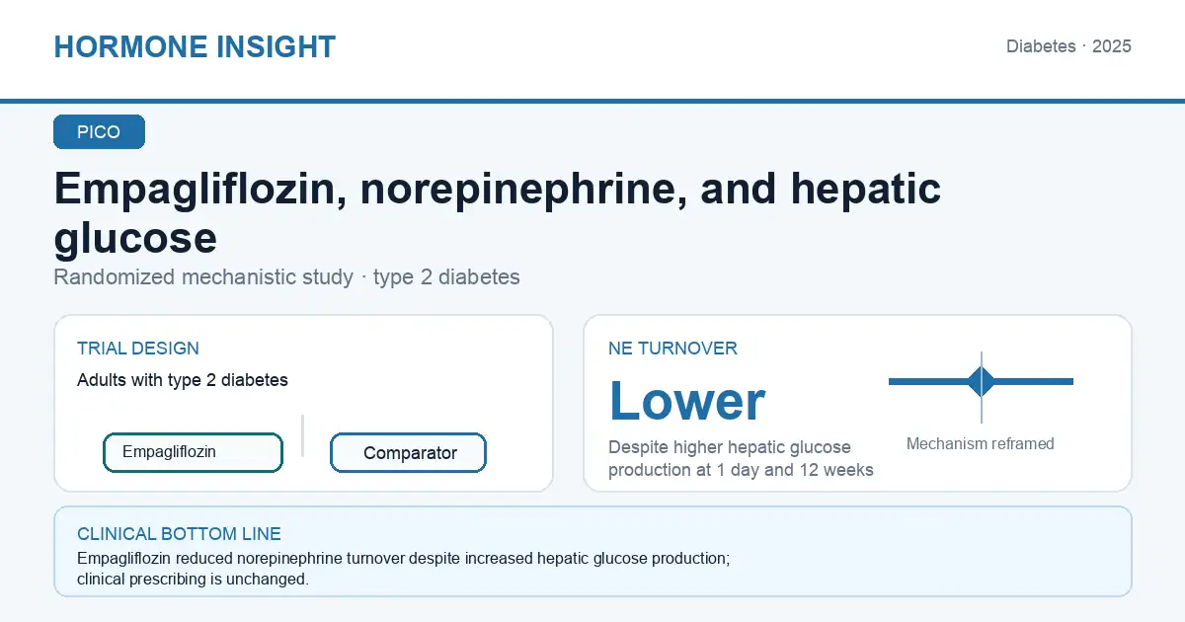Screen dimensions: 1185x622
Task: Click the PICO badge
Action: [x=99, y=132]
